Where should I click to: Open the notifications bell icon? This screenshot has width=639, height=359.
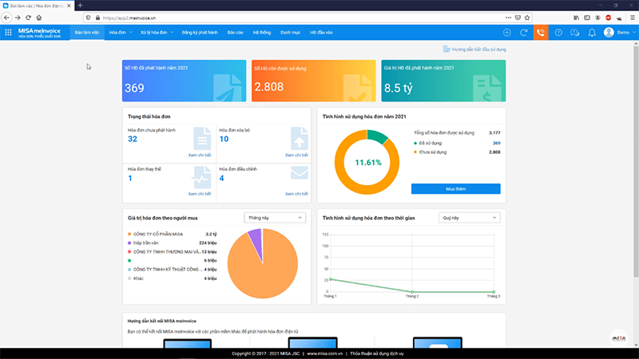[592, 33]
